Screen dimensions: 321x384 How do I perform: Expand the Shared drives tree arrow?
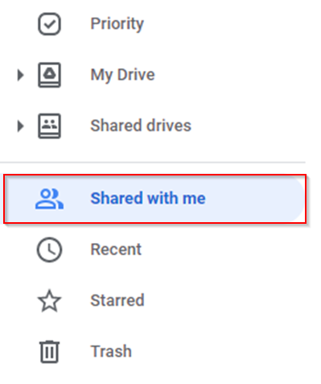click(20, 126)
